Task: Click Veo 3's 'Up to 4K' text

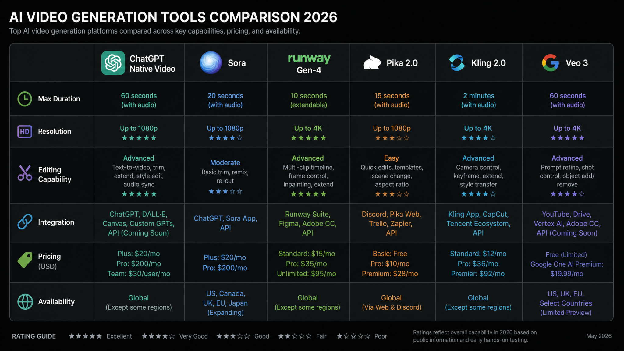Action: 567,128
